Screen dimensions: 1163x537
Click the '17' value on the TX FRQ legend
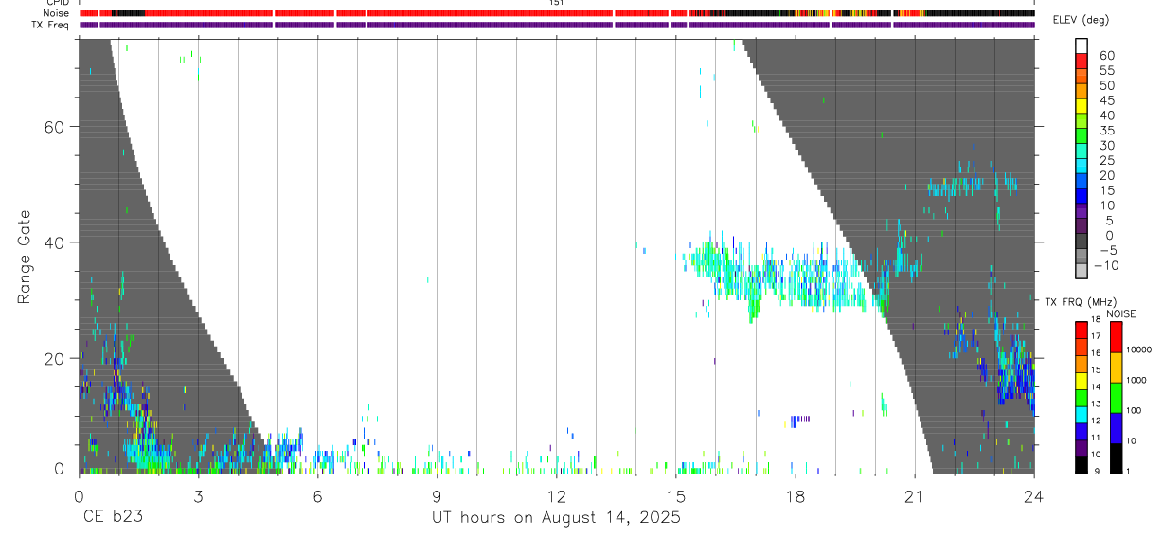[1098, 336]
